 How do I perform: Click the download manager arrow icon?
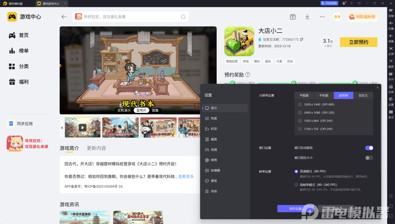307,17
